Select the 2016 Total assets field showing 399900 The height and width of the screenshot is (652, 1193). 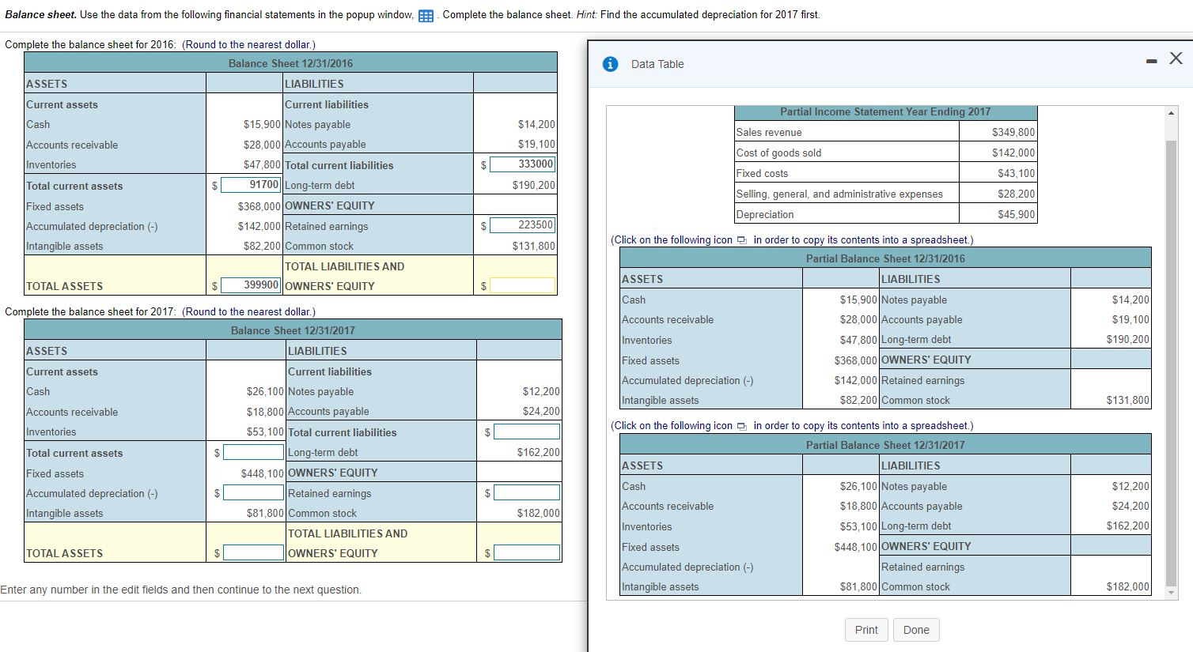pos(250,285)
